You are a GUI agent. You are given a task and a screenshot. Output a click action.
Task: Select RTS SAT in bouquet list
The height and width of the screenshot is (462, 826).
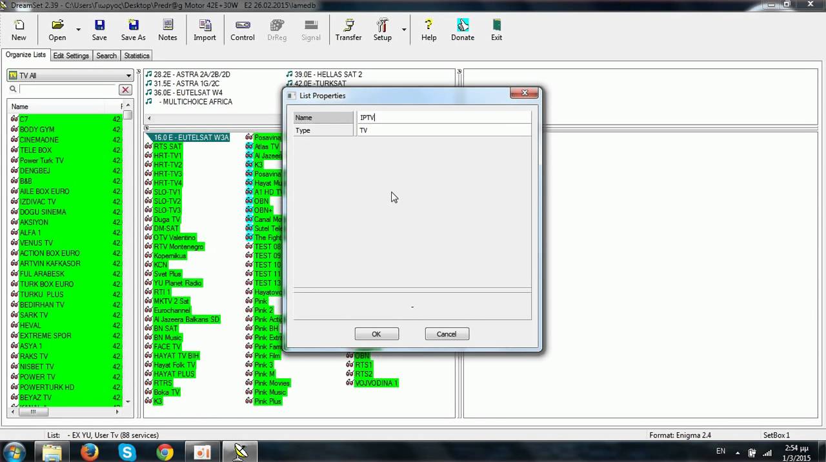pyautogui.click(x=167, y=146)
